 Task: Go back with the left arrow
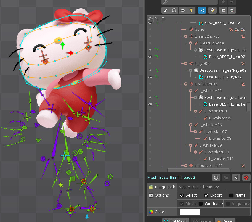[x=223, y=2]
